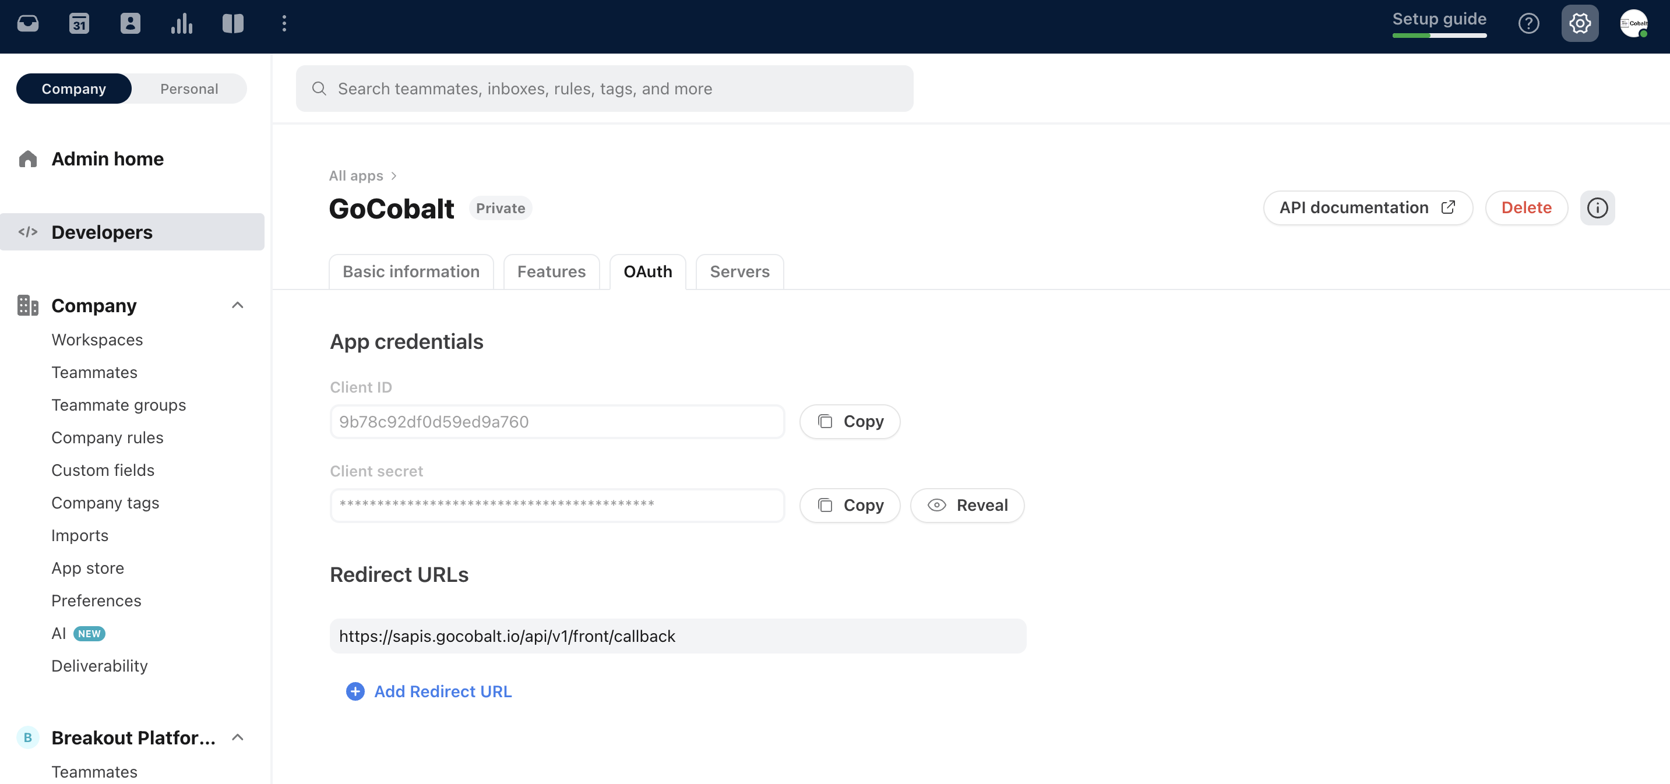Select the Company settings toggle

pos(73,89)
